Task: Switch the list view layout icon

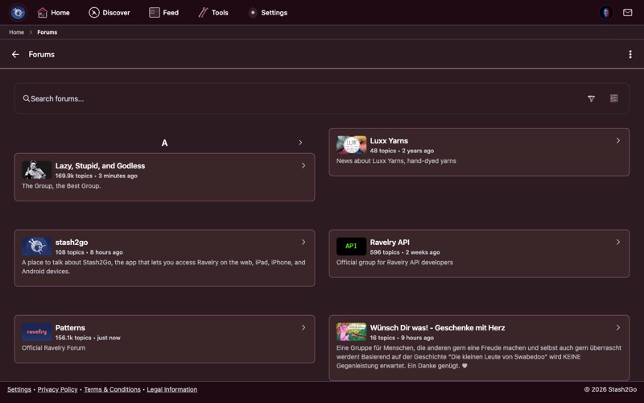Action: pos(613,98)
